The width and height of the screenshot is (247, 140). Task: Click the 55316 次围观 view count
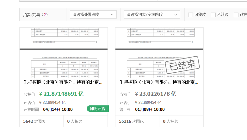pos(131,121)
